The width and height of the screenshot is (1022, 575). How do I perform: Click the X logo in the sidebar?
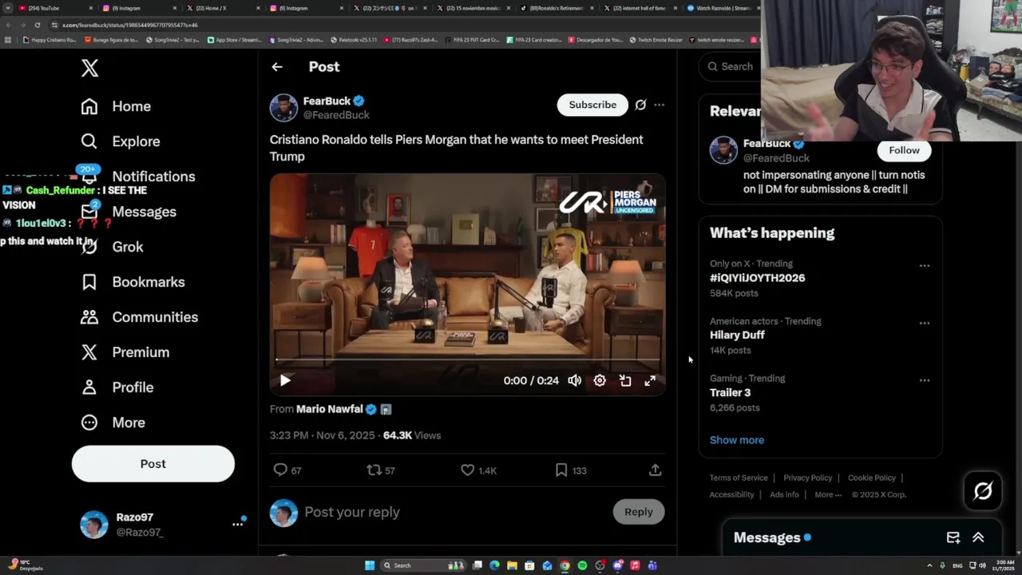pyautogui.click(x=89, y=68)
